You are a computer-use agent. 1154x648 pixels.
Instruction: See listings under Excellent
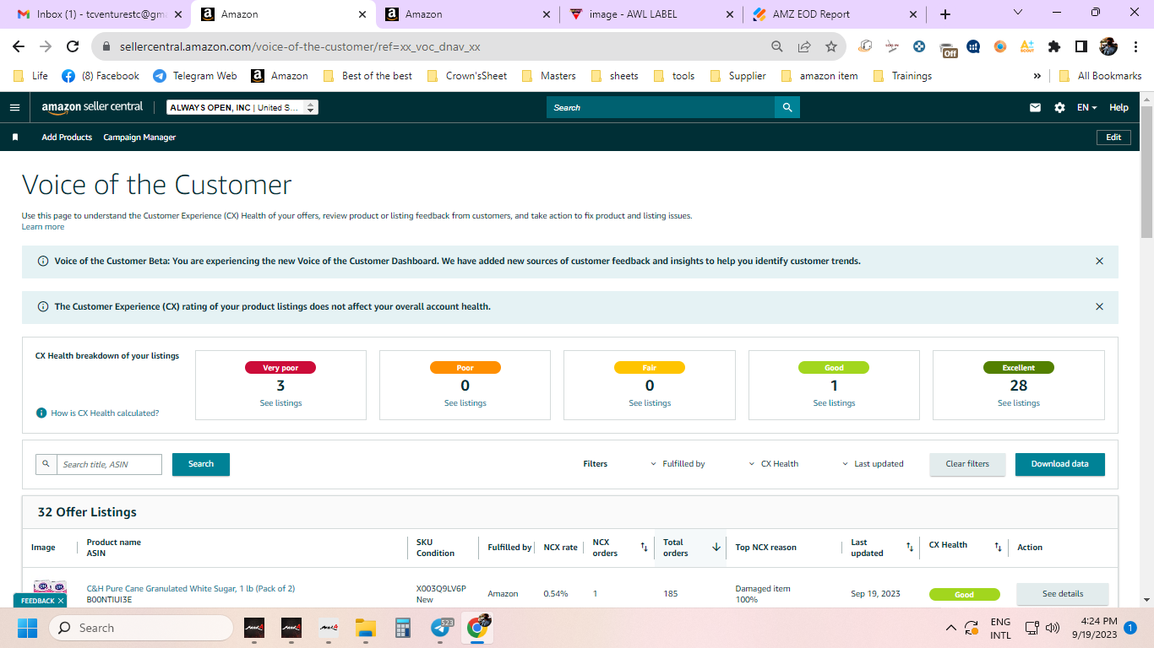point(1019,403)
